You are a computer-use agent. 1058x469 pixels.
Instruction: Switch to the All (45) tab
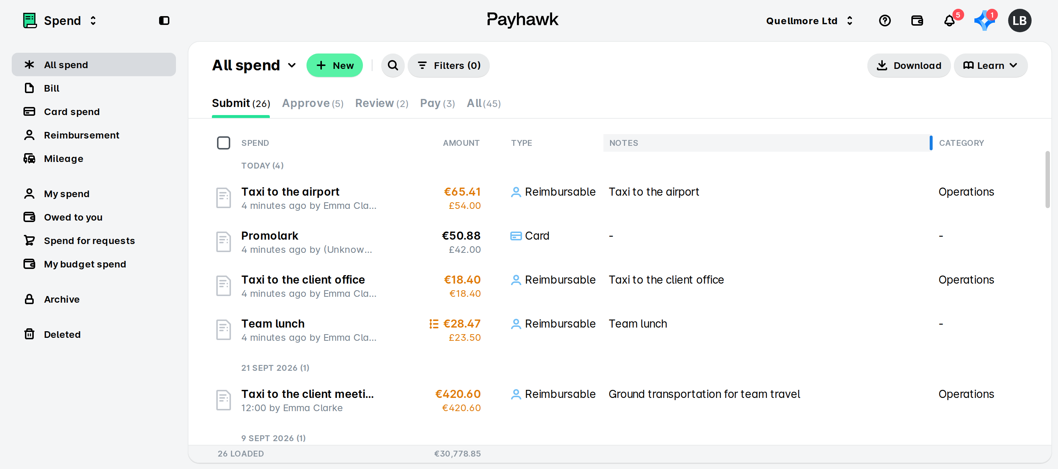coord(484,103)
